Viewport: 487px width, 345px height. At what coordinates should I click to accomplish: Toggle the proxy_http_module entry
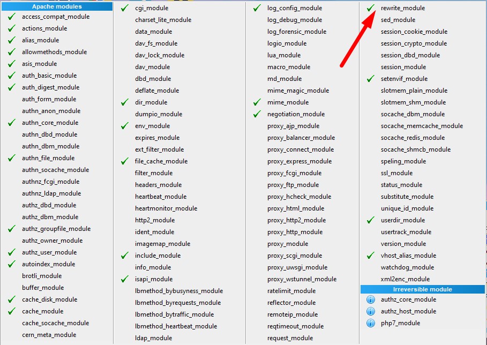coord(295,232)
